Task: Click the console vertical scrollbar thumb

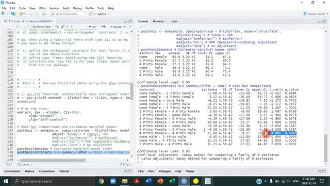Action: click(325, 148)
